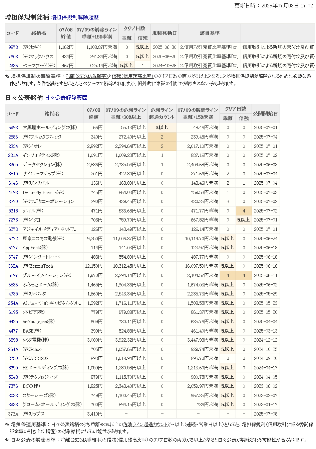Open stock code 338A link
Screen dimensions: 316x449
(13, 266)
